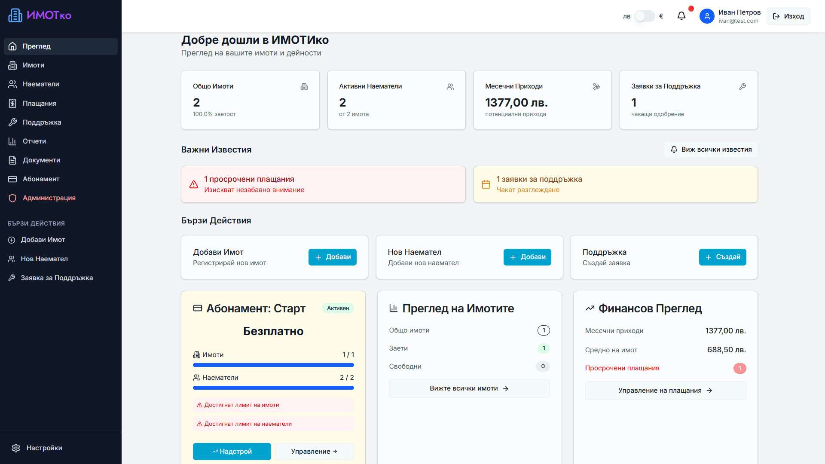Open Отчети in the sidebar
825x464 pixels.
pyautogui.click(x=61, y=141)
